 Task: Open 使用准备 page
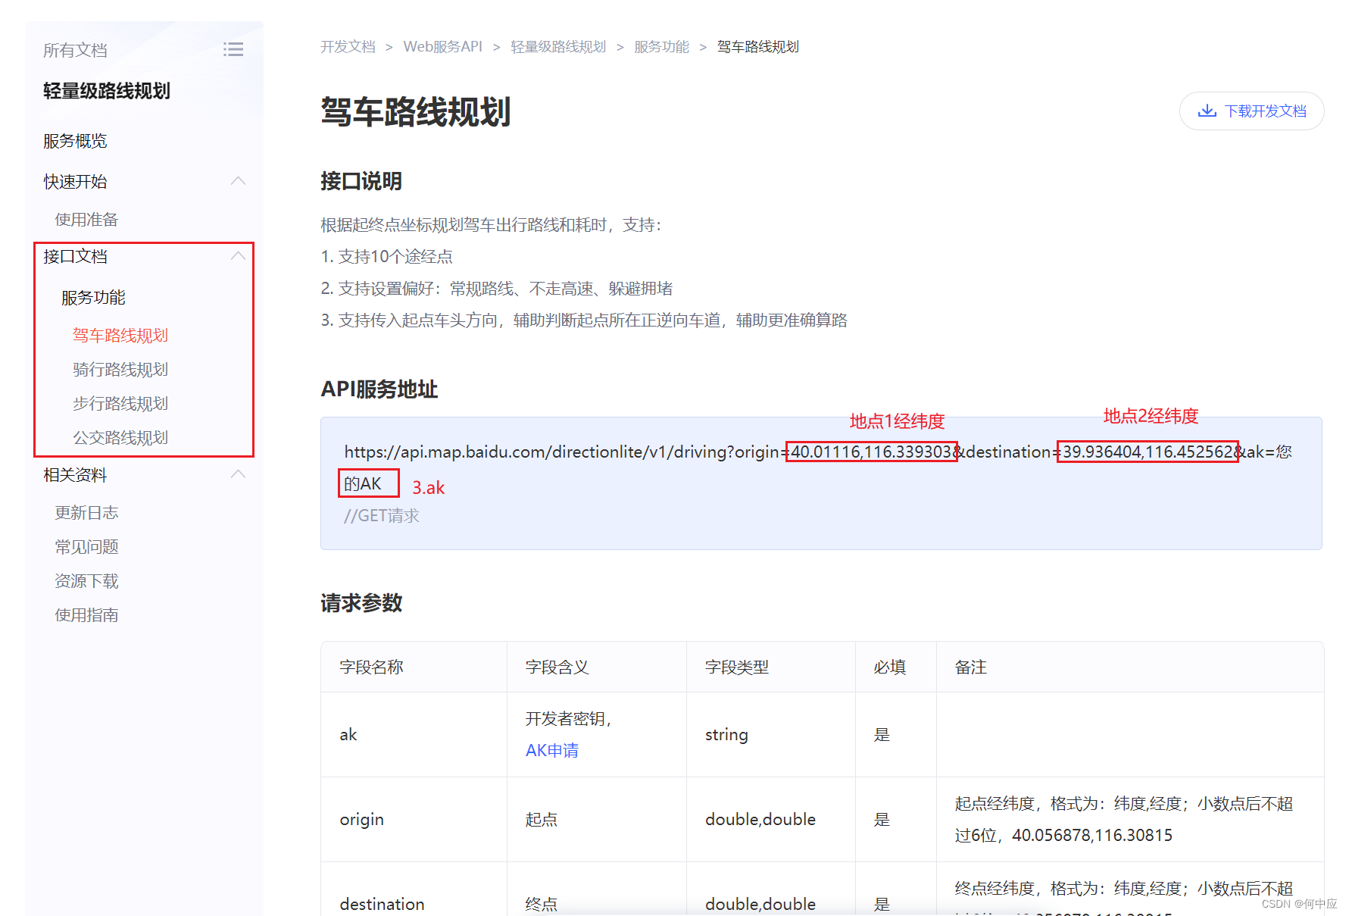point(86,220)
